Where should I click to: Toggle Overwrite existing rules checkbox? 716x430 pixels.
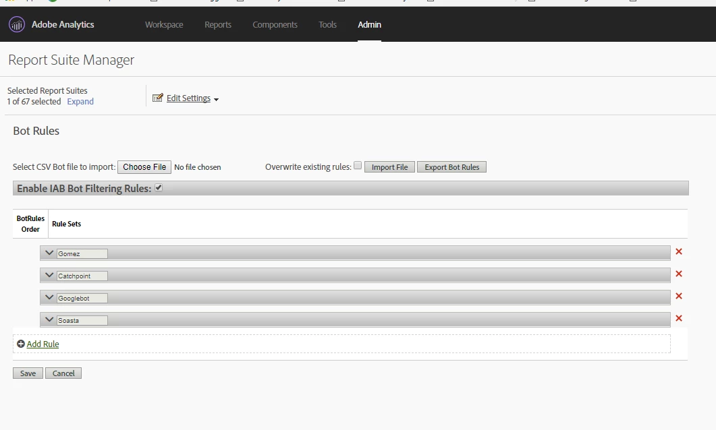point(358,166)
